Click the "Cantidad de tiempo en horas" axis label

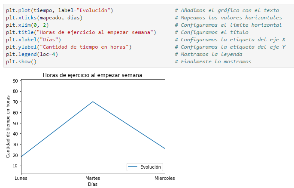pyautogui.click(x=9, y=126)
